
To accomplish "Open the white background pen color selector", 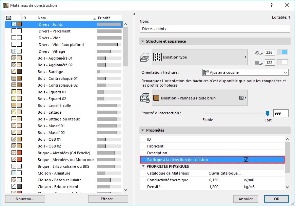I will (x=283, y=63).
